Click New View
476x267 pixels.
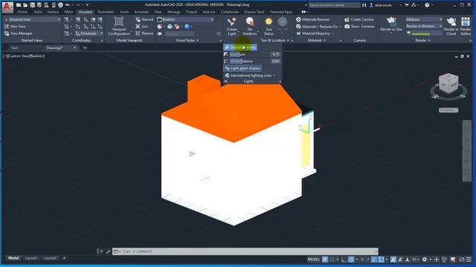tap(15, 27)
